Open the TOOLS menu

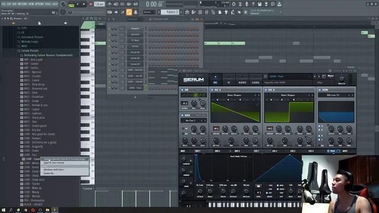[x=49, y=4]
